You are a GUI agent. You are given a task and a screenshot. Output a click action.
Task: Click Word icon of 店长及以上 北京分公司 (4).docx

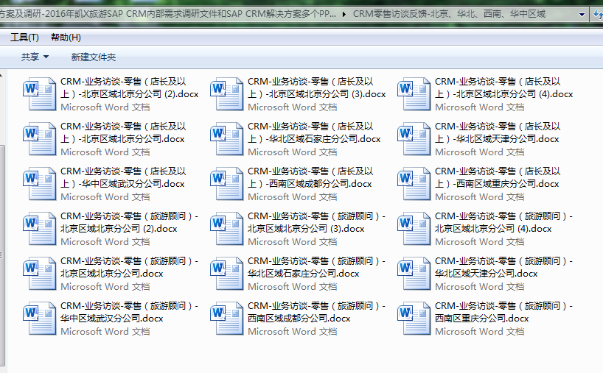[414, 94]
